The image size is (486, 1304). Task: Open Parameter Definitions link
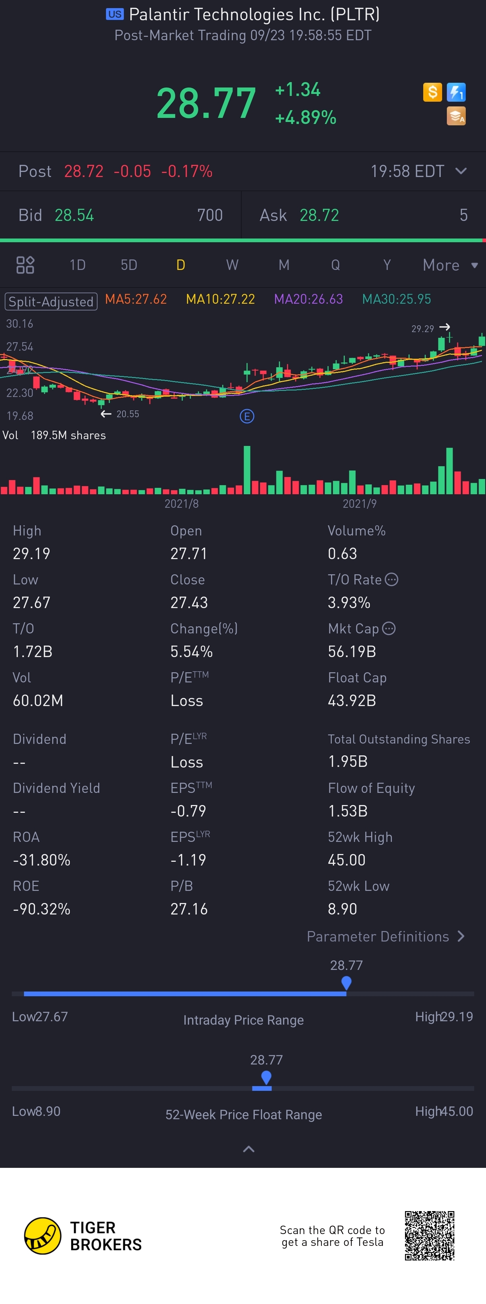385,936
